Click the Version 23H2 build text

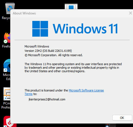(x=48, y=51)
